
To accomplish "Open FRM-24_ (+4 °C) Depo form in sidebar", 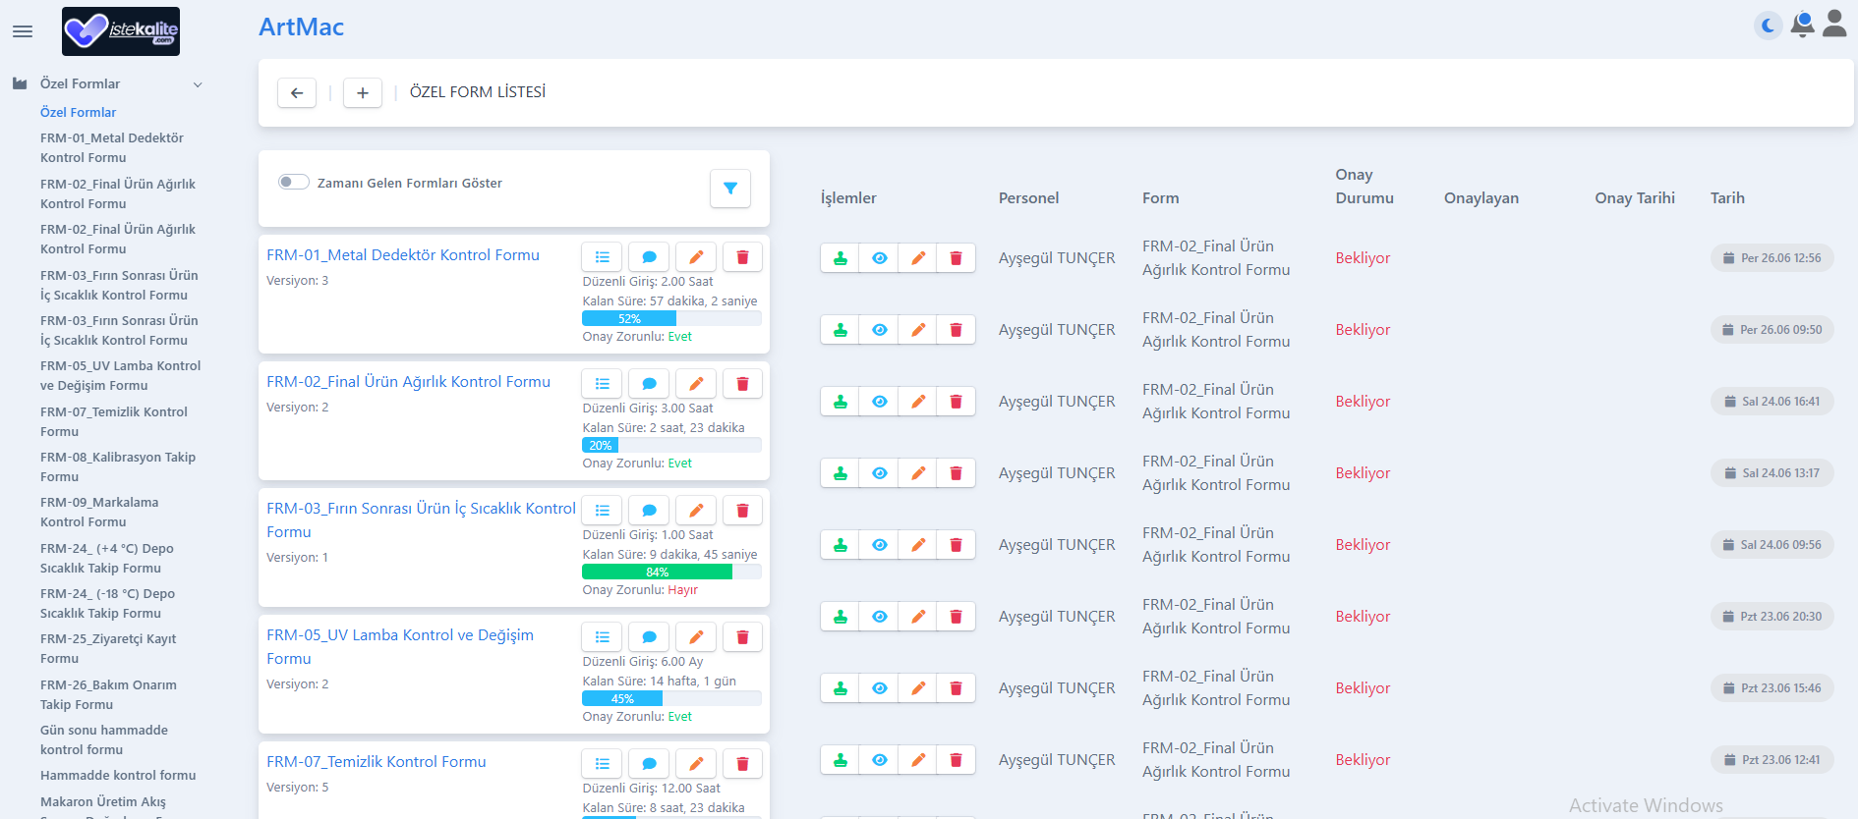I will coord(107,558).
